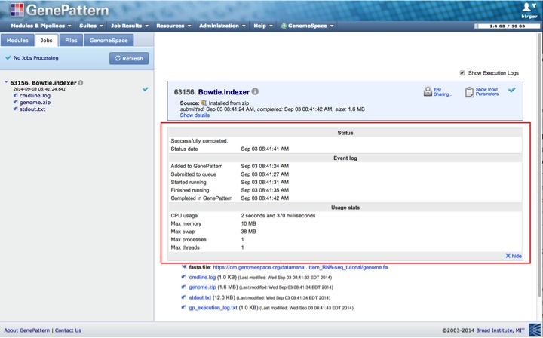Click the Refresh button

[x=129, y=58]
